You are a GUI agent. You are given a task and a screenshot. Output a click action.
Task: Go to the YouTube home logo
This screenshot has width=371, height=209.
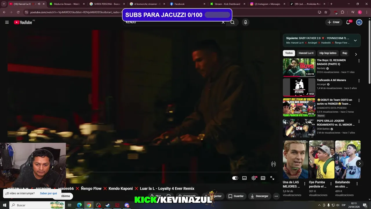(x=23, y=22)
